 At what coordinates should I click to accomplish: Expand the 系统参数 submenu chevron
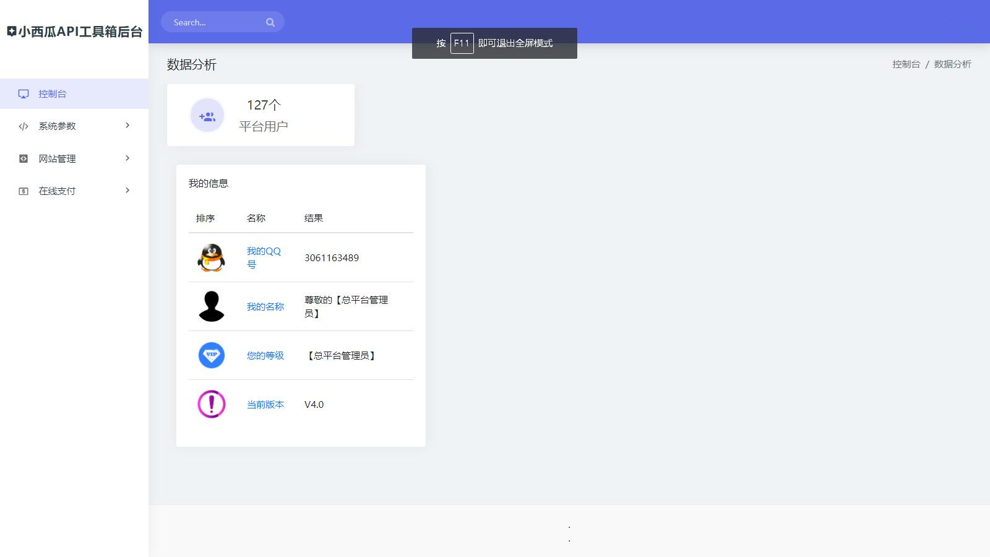click(x=127, y=126)
